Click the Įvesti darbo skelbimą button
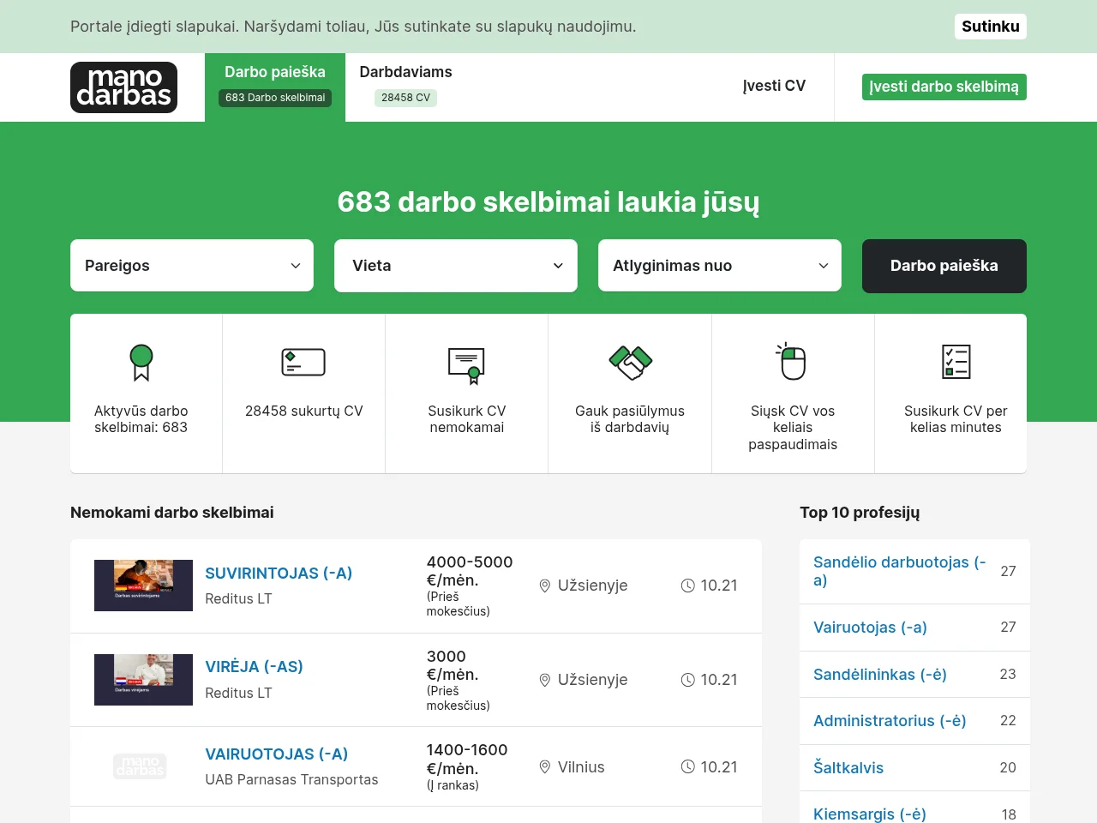 pyautogui.click(x=944, y=87)
